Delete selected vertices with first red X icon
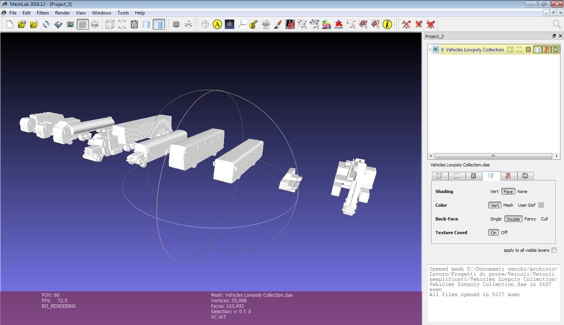The image size is (564, 325). (x=407, y=24)
